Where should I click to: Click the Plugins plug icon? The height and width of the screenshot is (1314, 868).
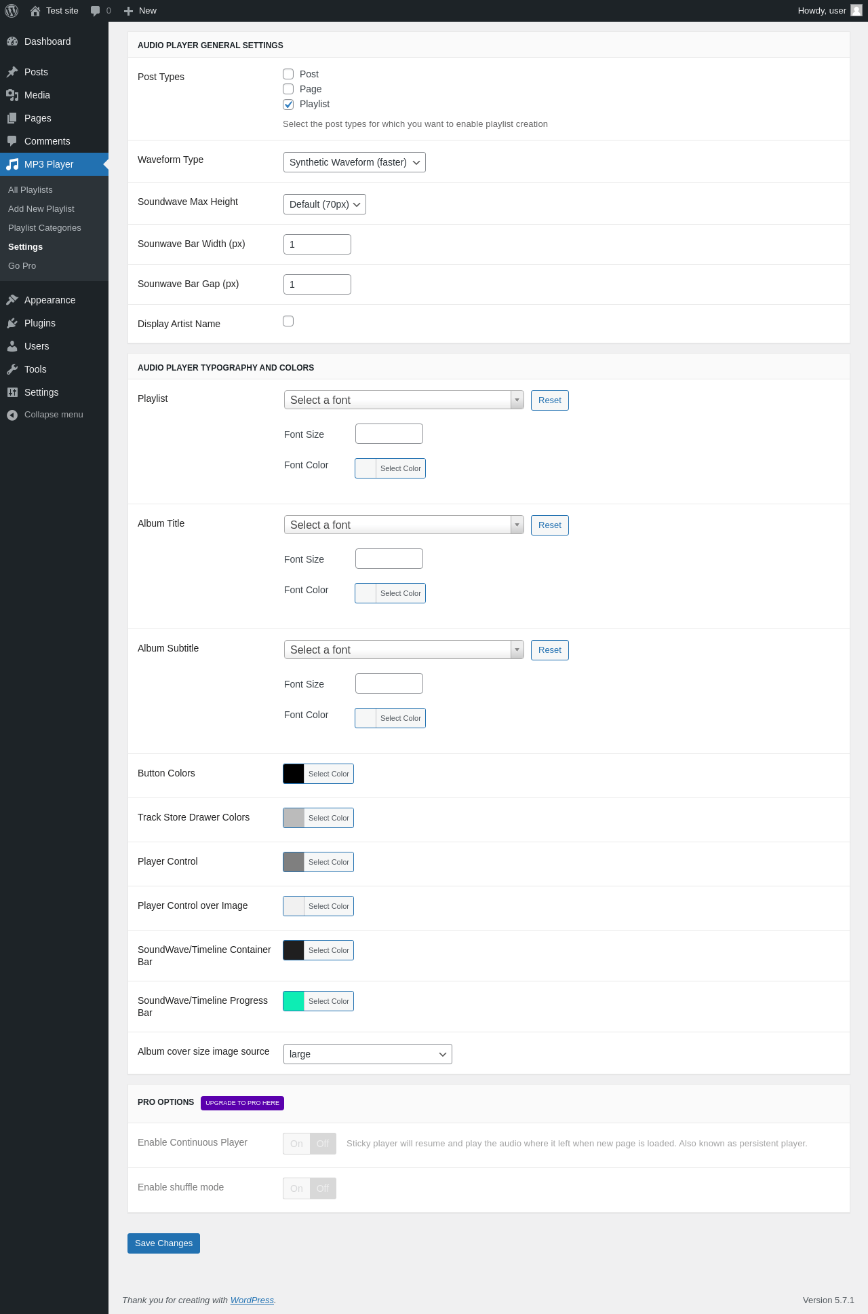coord(12,323)
